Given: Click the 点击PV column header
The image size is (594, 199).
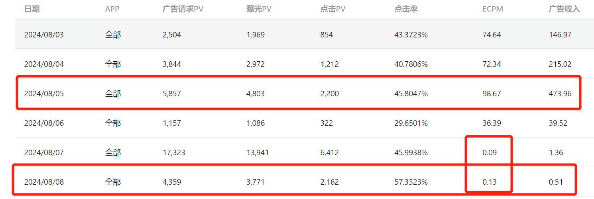Looking at the screenshot, I should 333,9.
